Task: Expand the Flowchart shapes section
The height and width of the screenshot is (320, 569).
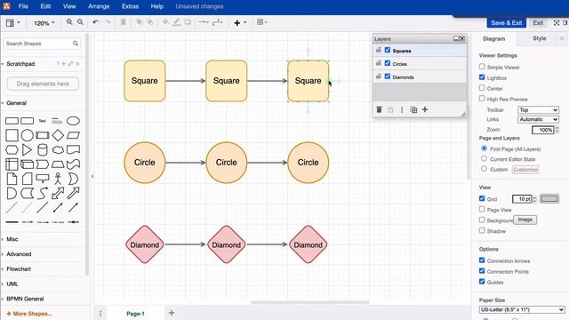Action: click(x=18, y=268)
